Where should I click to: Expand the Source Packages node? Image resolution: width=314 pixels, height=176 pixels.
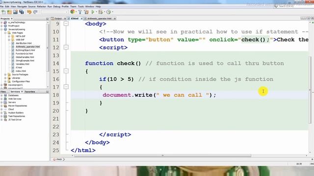click(5, 74)
